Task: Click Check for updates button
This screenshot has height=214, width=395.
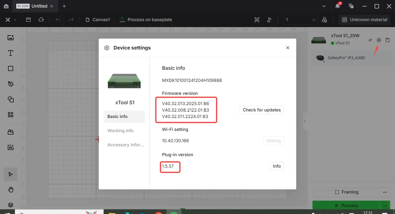Action: click(x=262, y=110)
